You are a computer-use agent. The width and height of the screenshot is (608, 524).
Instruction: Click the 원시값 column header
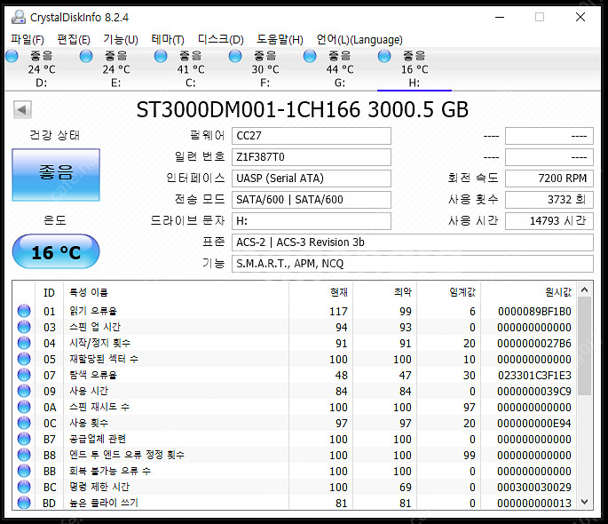pyautogui.click(x=558, y=292)
